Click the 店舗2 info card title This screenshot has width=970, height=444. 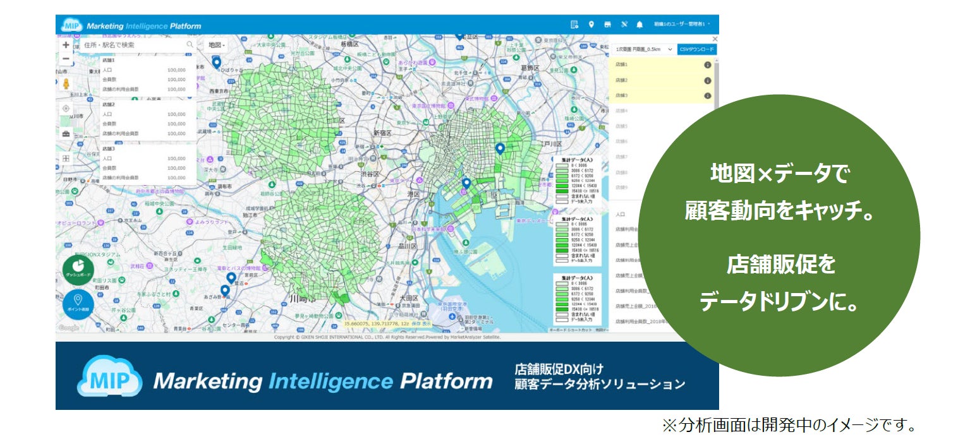coord(108,105)
